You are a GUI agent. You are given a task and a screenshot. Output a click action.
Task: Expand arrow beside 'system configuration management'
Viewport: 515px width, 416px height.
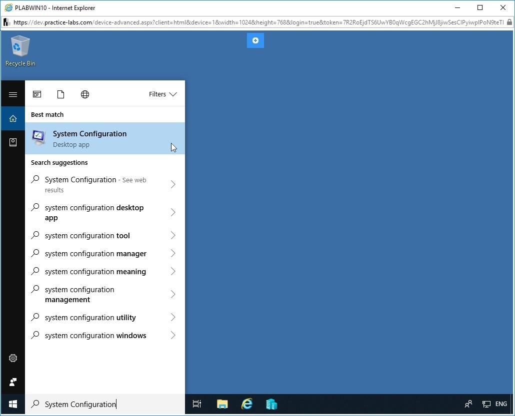pyautogui.click(x=173, y=294)
